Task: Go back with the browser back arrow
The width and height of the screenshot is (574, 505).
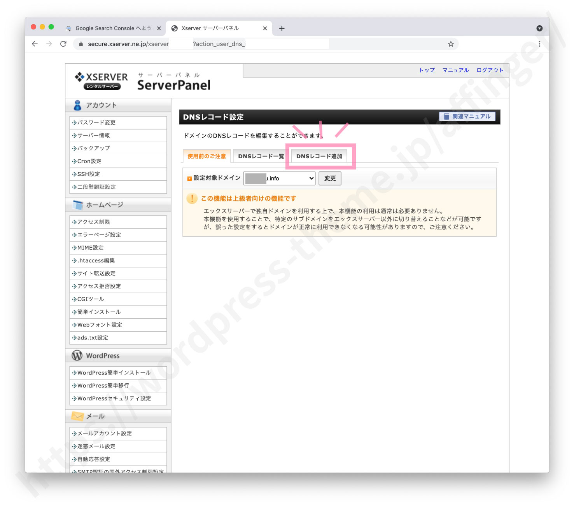Action: coord(35,44)
